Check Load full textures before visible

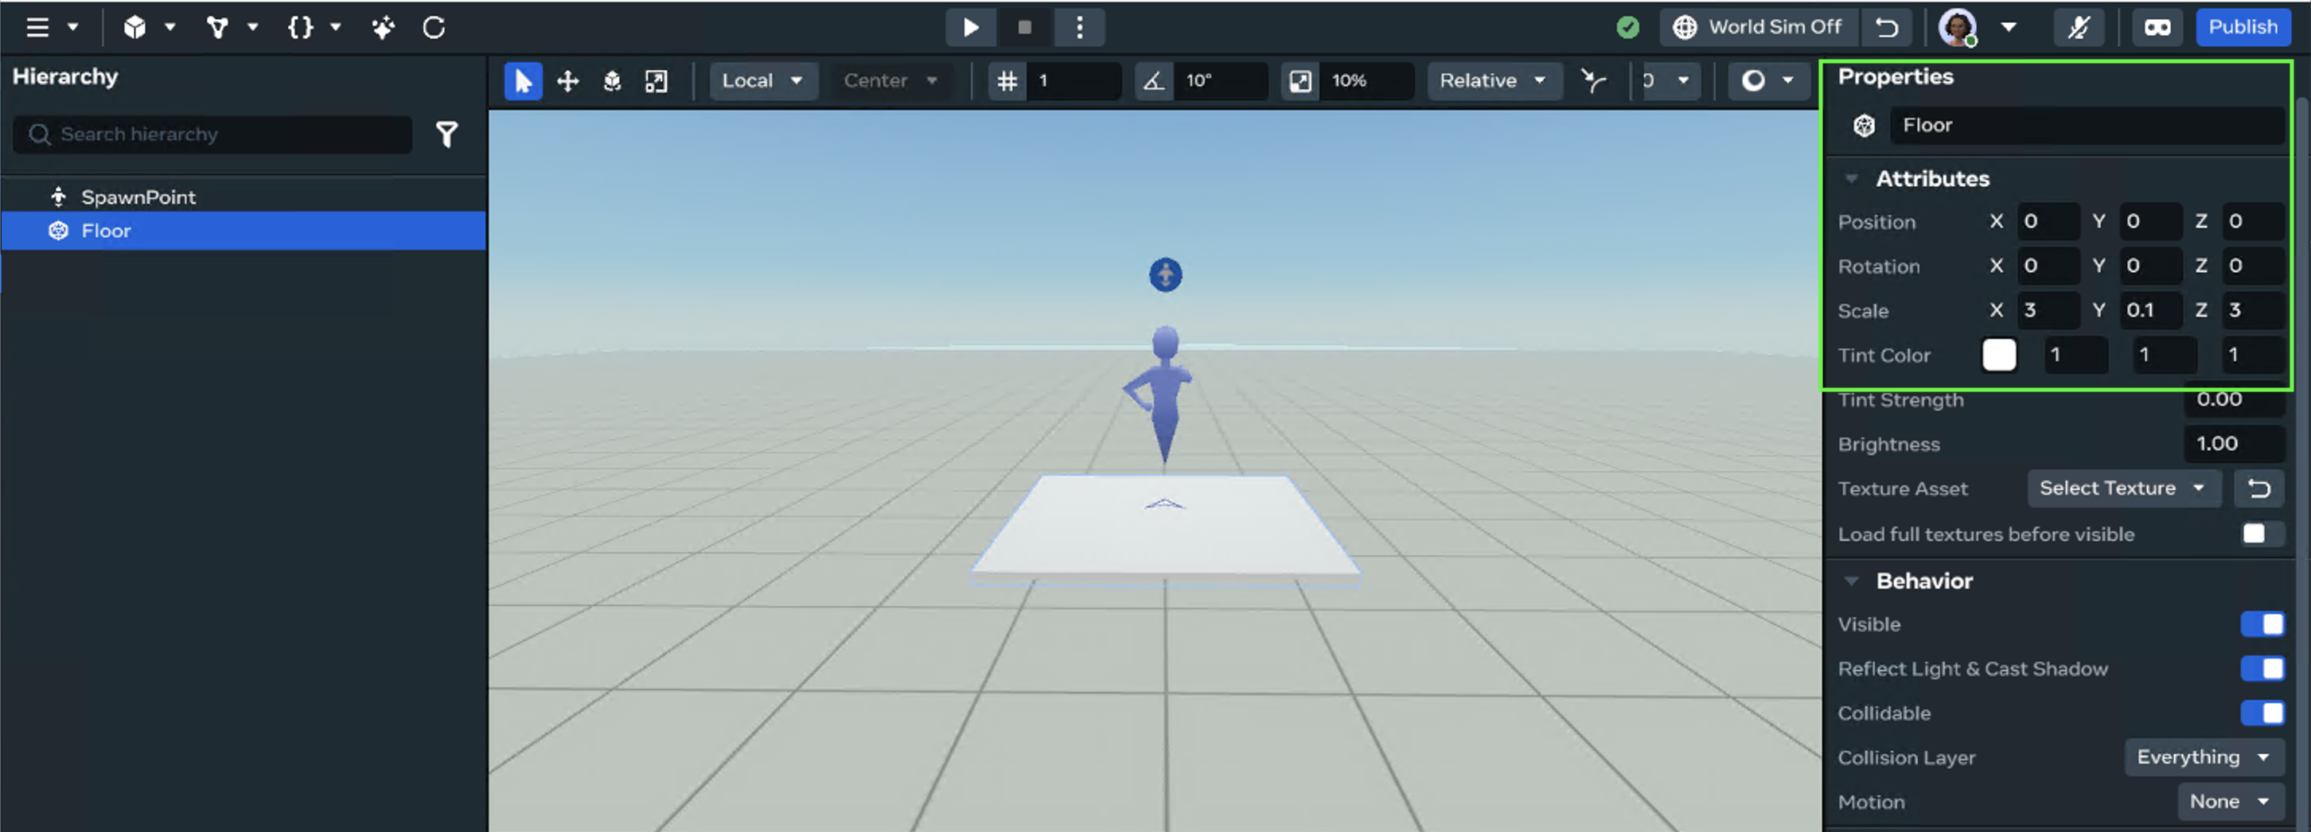2254,535
